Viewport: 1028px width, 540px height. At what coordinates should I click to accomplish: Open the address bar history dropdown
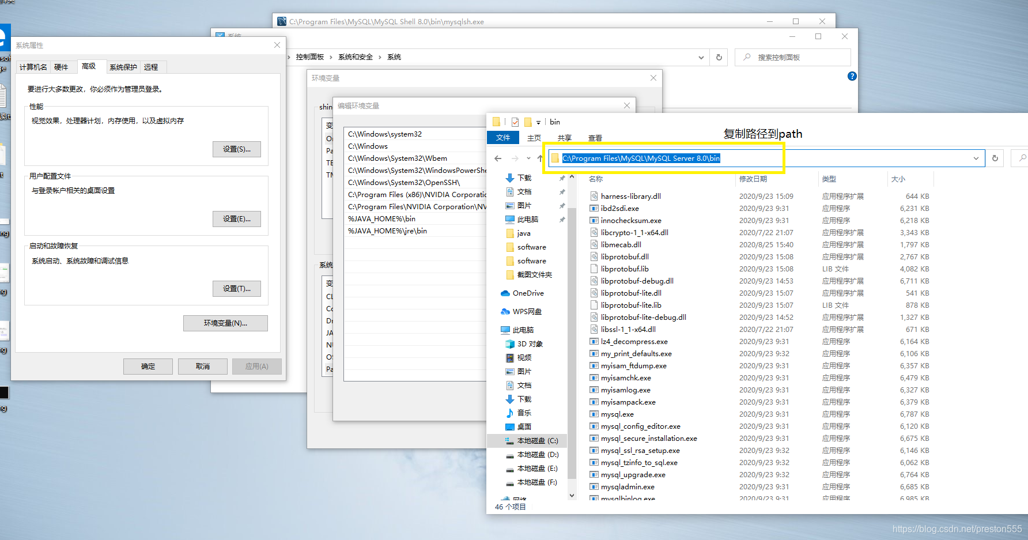(976, 158)
